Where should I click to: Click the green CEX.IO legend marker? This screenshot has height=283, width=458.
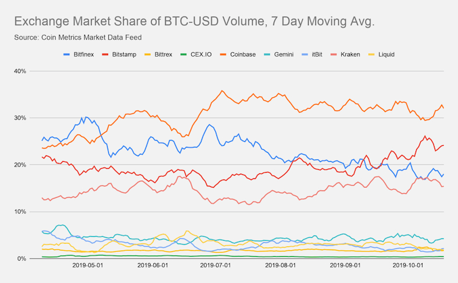183,54
